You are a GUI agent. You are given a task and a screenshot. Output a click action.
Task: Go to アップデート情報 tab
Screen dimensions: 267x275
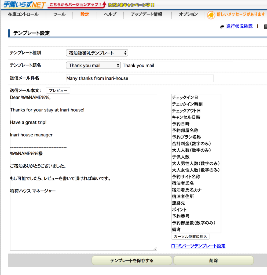click(x=147, y=15)
